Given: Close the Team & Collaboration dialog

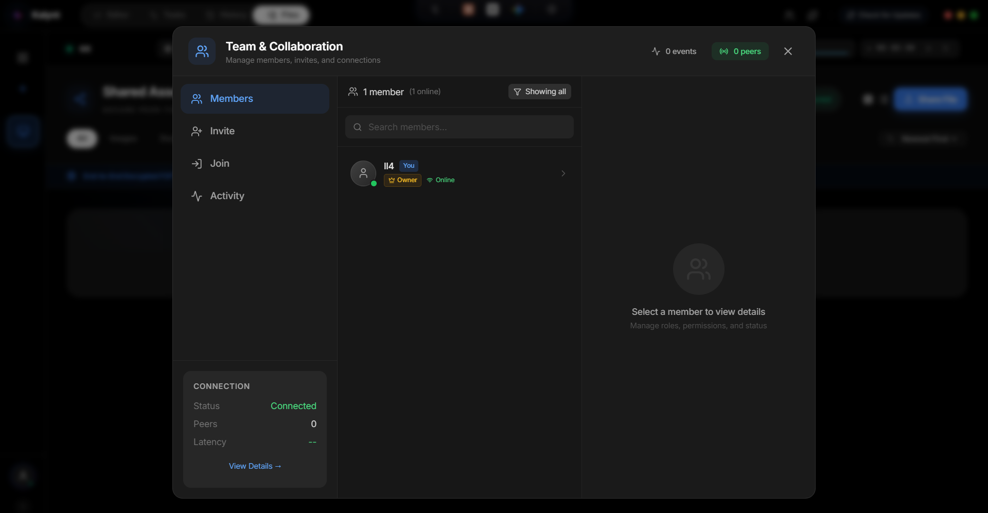Looking at the screenshot, I should (x=788, y=51).
